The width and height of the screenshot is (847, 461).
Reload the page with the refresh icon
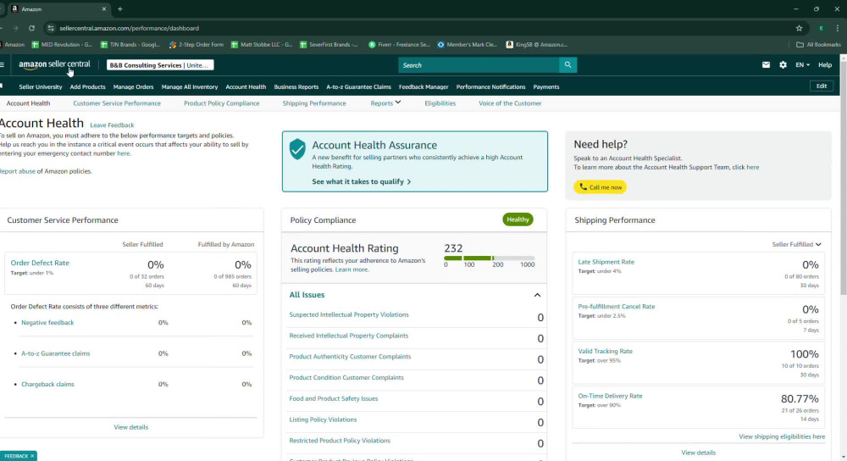(x=32, y=28)
